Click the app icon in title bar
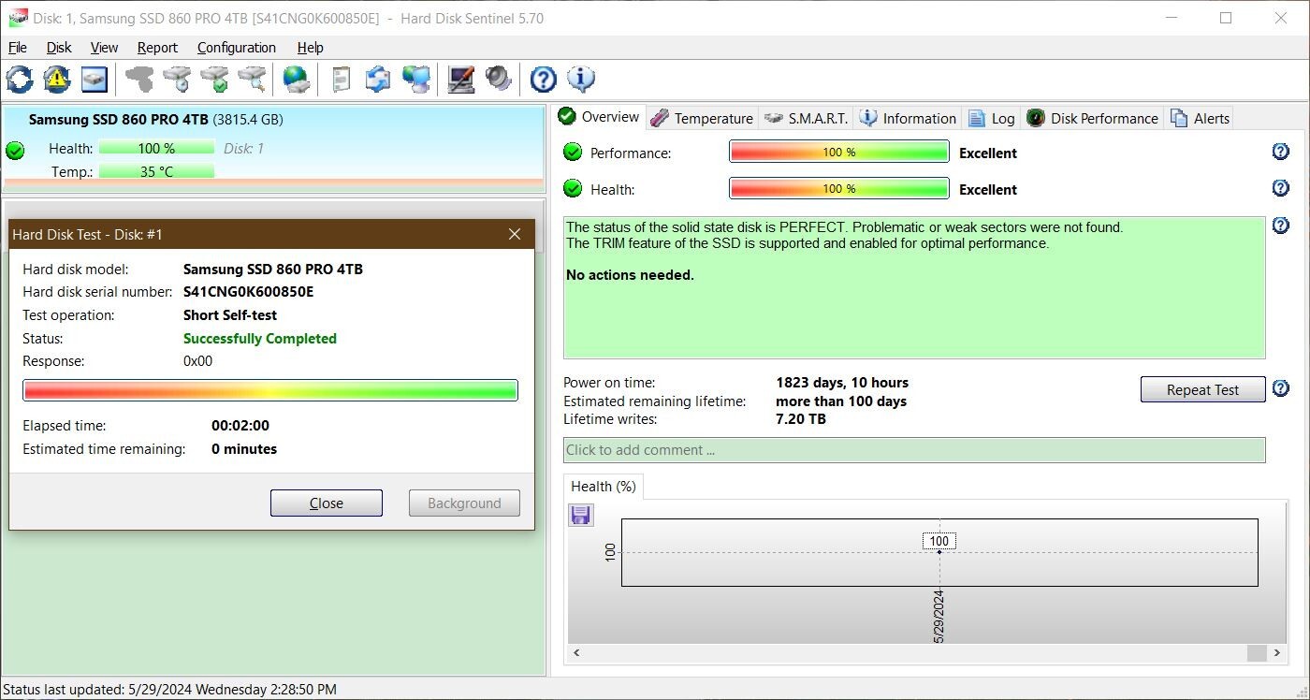1310x700 pixels. (x=17, y=18)
